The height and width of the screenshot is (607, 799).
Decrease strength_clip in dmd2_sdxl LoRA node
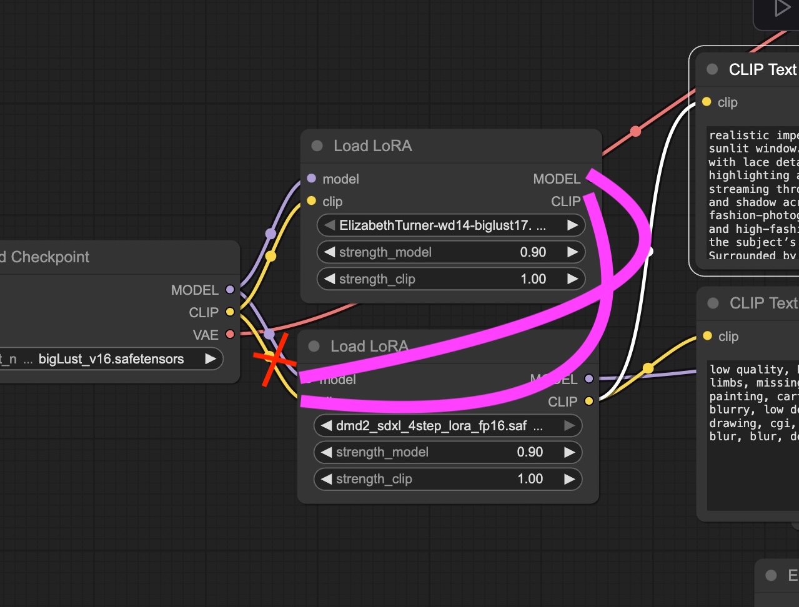[x=326, y=479]
